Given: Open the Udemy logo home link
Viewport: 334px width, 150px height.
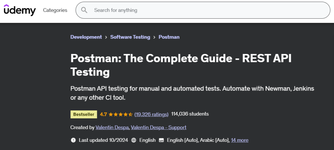Looking at the screenshot, I should 20,10.
